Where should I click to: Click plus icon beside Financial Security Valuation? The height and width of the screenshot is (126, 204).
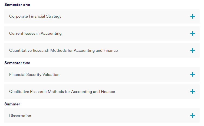coord(192,75)
